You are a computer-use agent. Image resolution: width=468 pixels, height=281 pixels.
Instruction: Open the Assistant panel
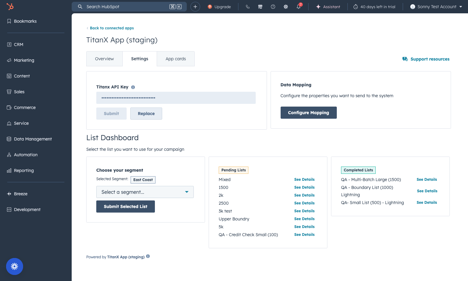328,7
